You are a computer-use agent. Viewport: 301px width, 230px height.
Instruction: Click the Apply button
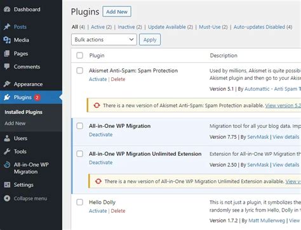coord(150,39)
